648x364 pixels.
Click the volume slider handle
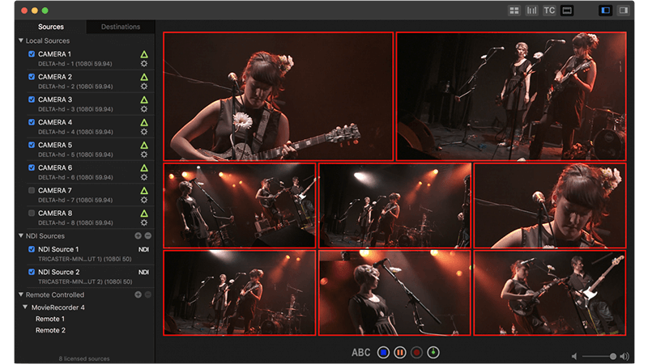[x=613, y=356]
